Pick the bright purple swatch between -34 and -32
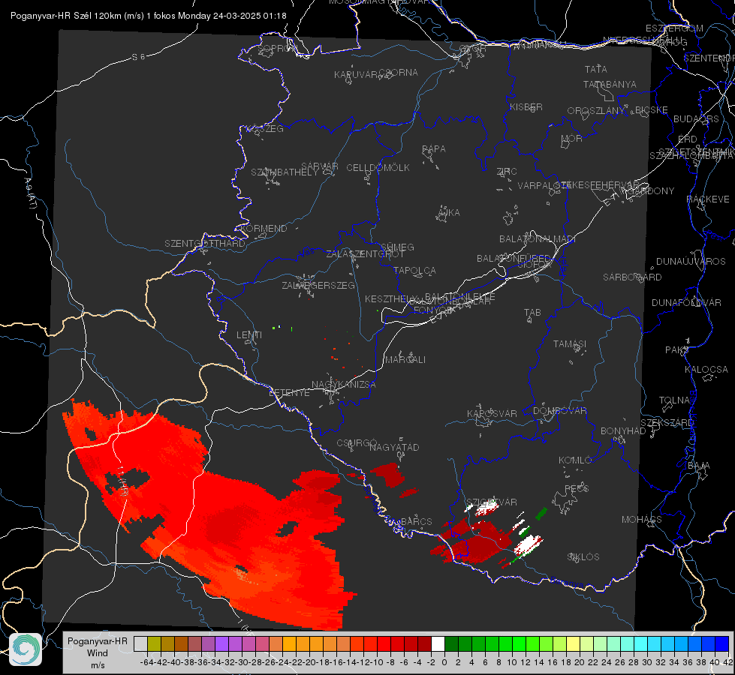 point(221,643)
